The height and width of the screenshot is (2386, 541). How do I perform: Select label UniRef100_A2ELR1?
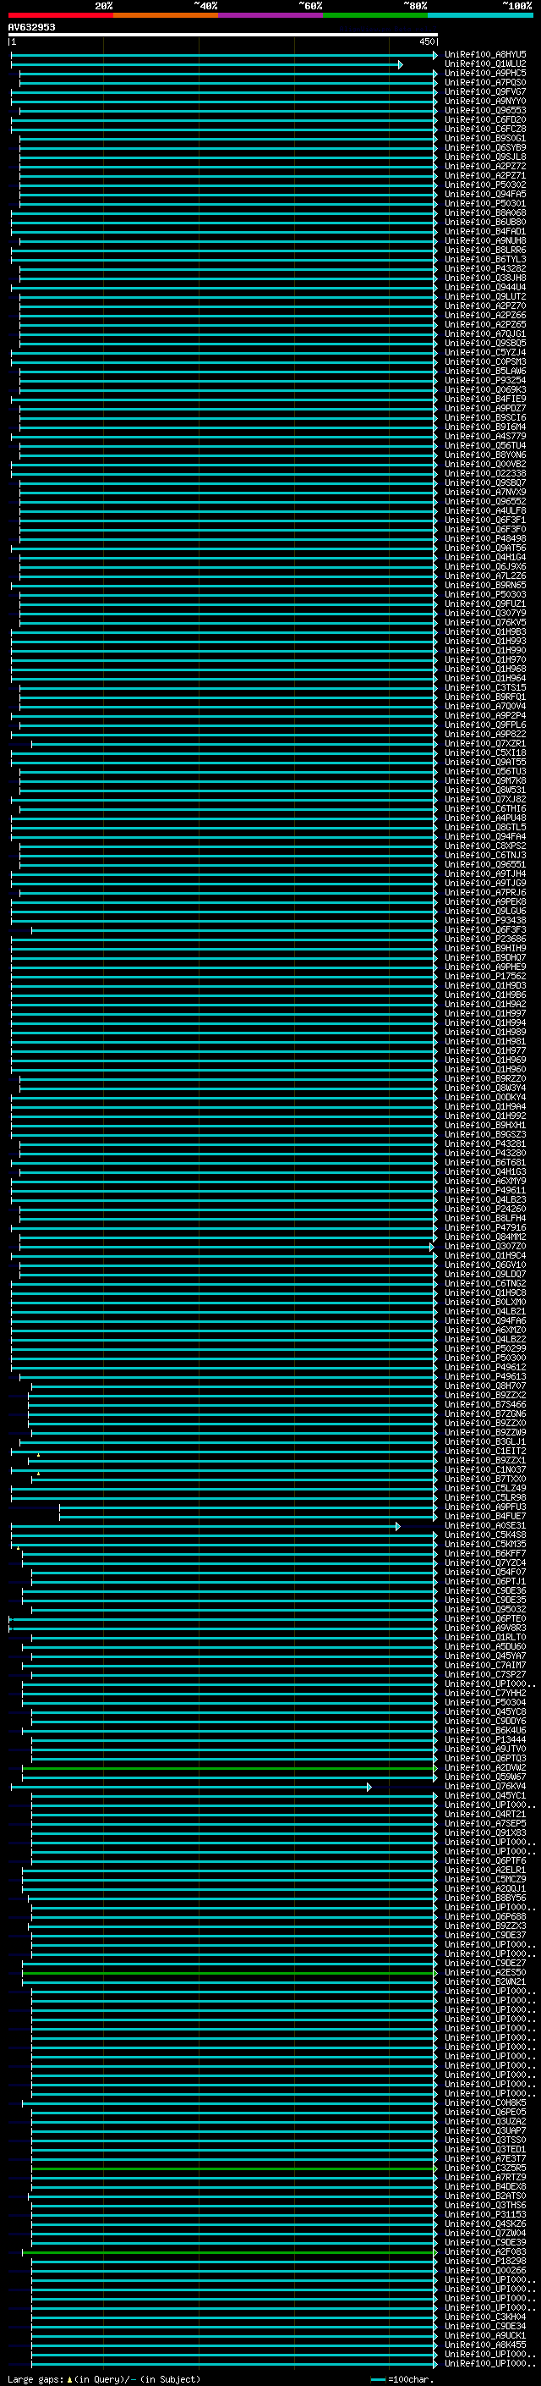pos(484,1870)
